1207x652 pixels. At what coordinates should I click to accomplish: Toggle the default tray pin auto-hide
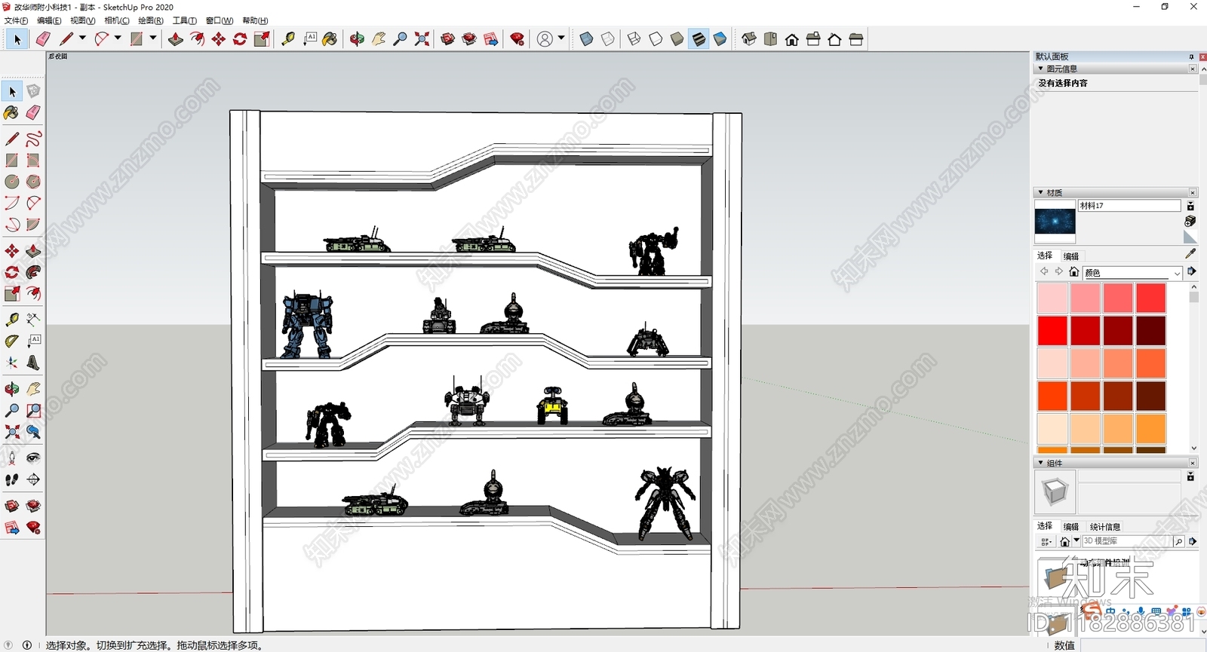1191,57
